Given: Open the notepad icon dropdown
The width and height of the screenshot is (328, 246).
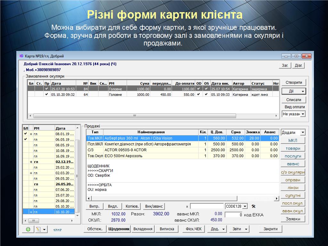Looking at the screenshot, I should click(44, 229).
